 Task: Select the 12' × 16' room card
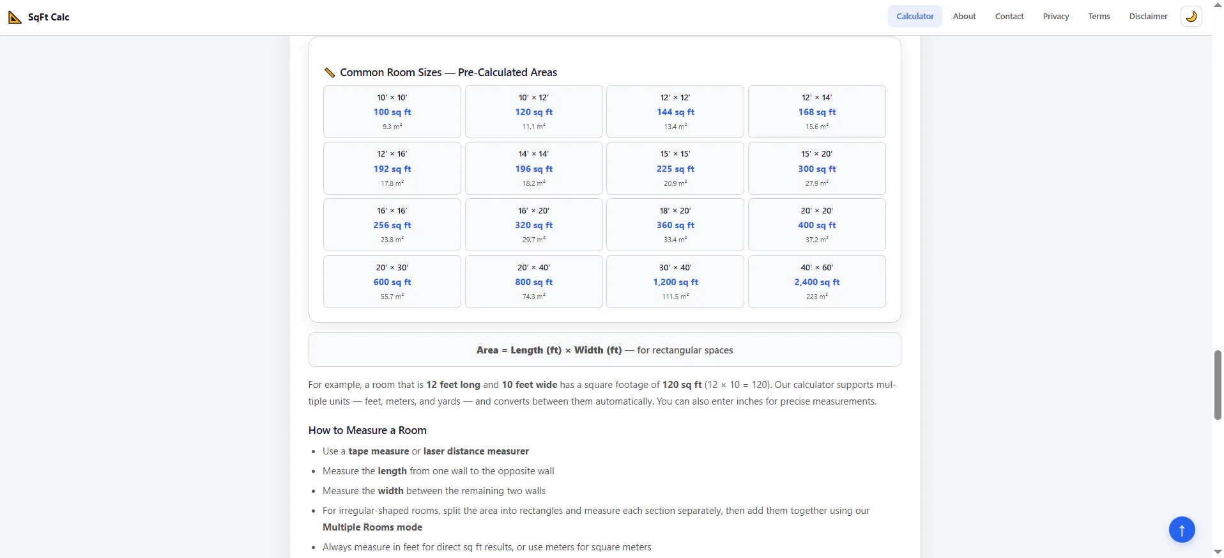(392, 168)
